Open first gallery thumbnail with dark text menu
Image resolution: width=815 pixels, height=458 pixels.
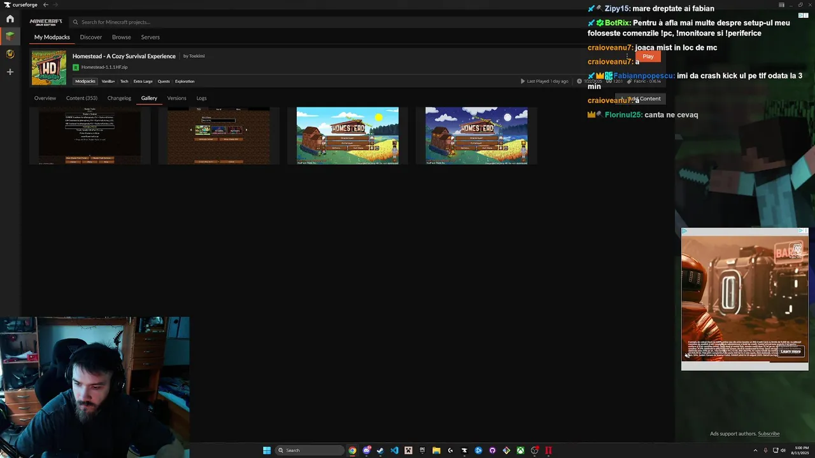point(90,136)
